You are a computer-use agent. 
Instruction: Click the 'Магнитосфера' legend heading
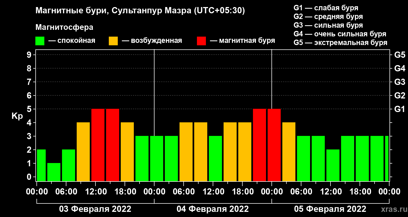tap(64, 27)
